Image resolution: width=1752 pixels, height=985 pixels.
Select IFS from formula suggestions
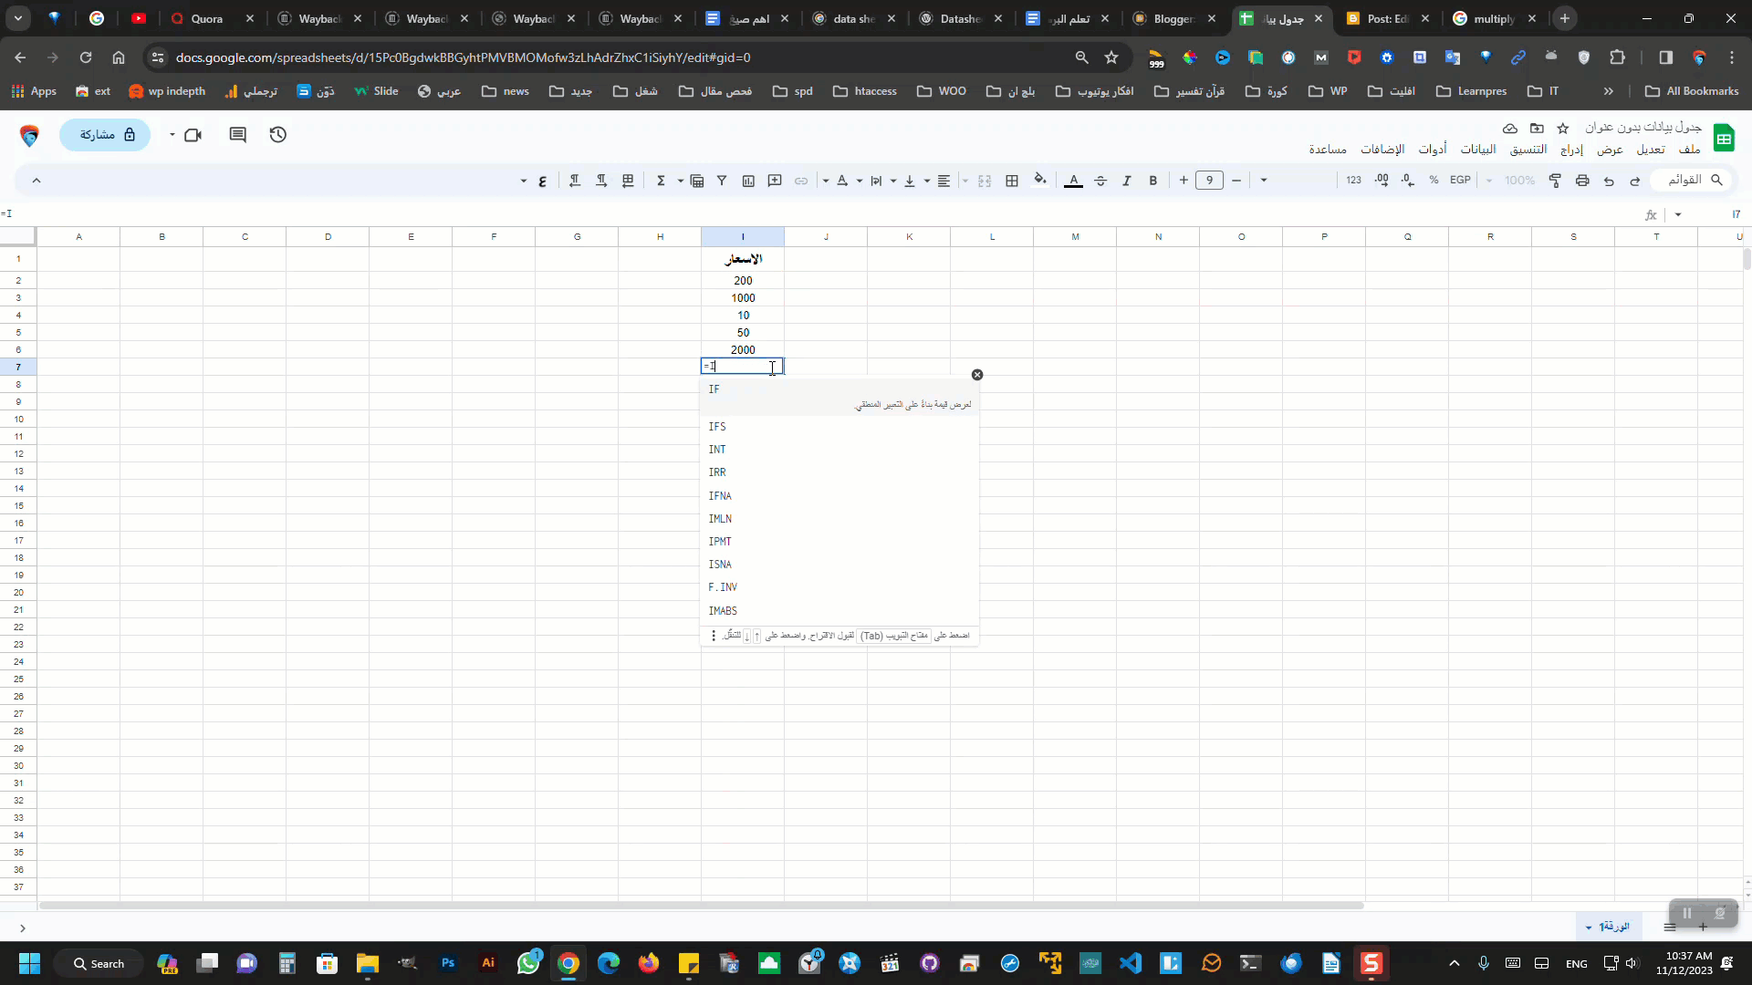tap(717, 427)
